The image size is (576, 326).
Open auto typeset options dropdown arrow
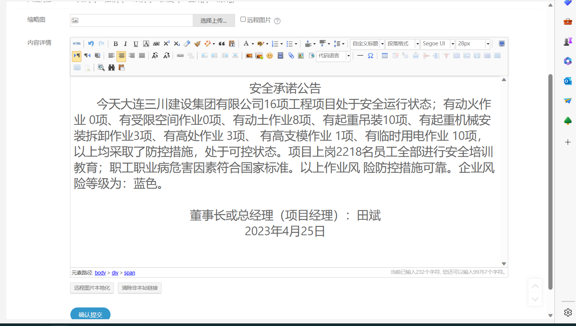214,44
